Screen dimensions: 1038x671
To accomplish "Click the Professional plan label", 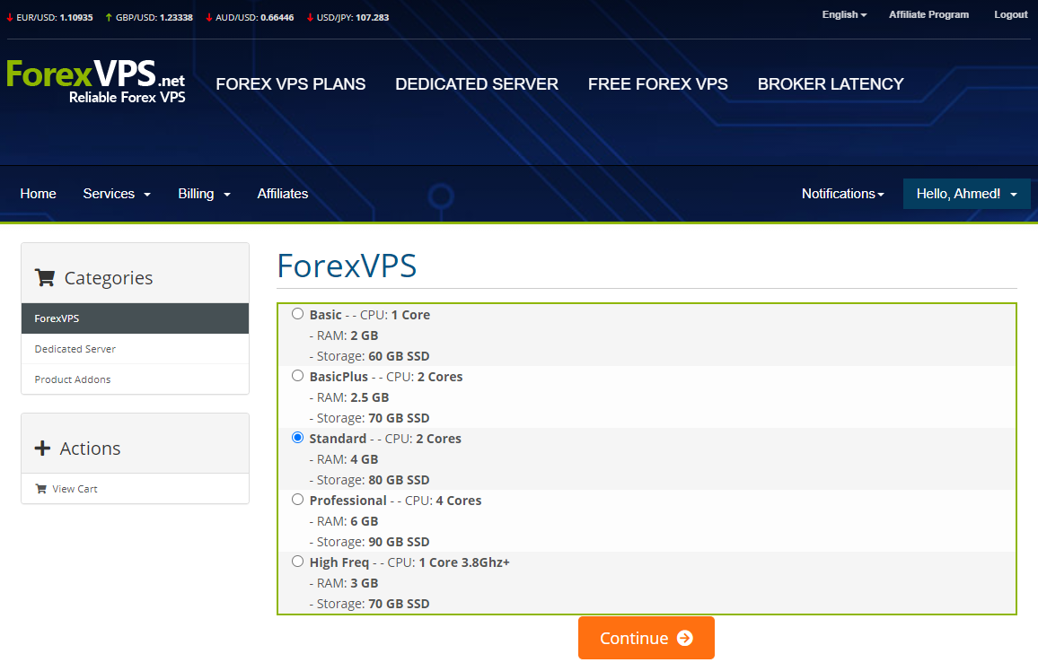I will (x=348, y=501).
